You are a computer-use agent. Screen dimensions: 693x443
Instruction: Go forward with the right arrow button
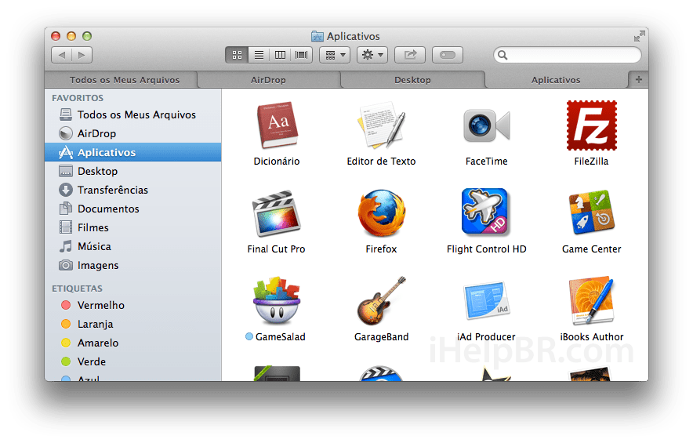coord(82,55)
